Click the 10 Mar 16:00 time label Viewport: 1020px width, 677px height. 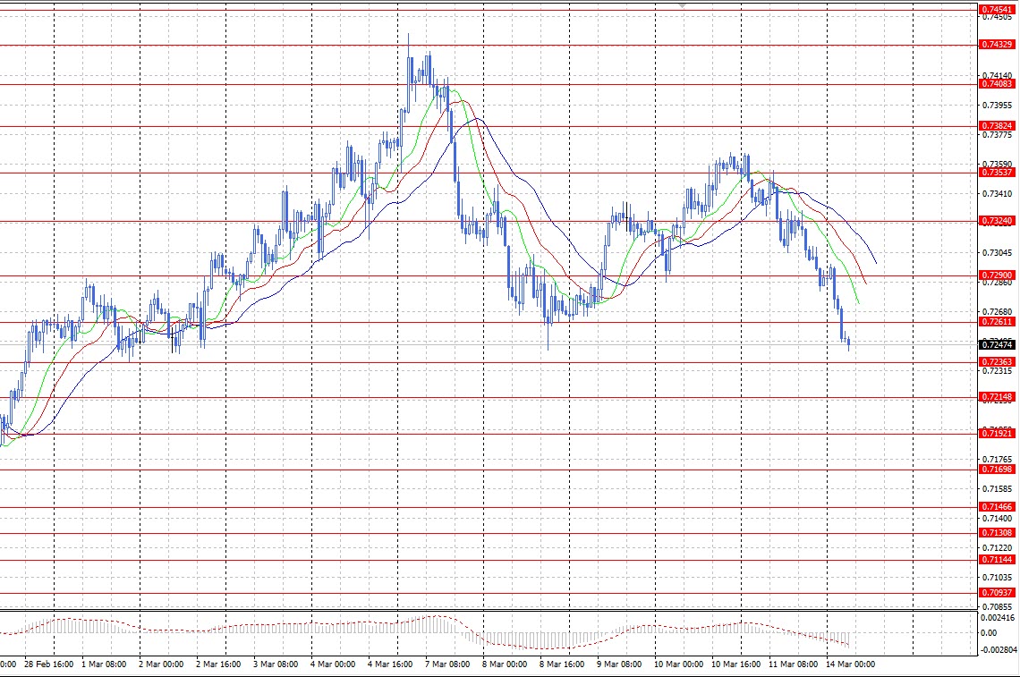click(x=735, y=664)
